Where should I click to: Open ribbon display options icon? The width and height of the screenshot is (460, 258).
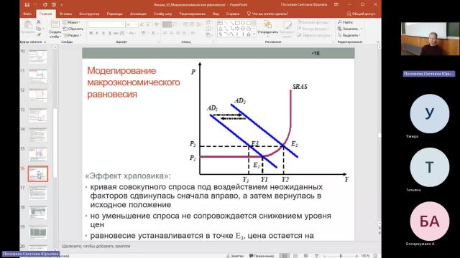click(x=336, y=4)
